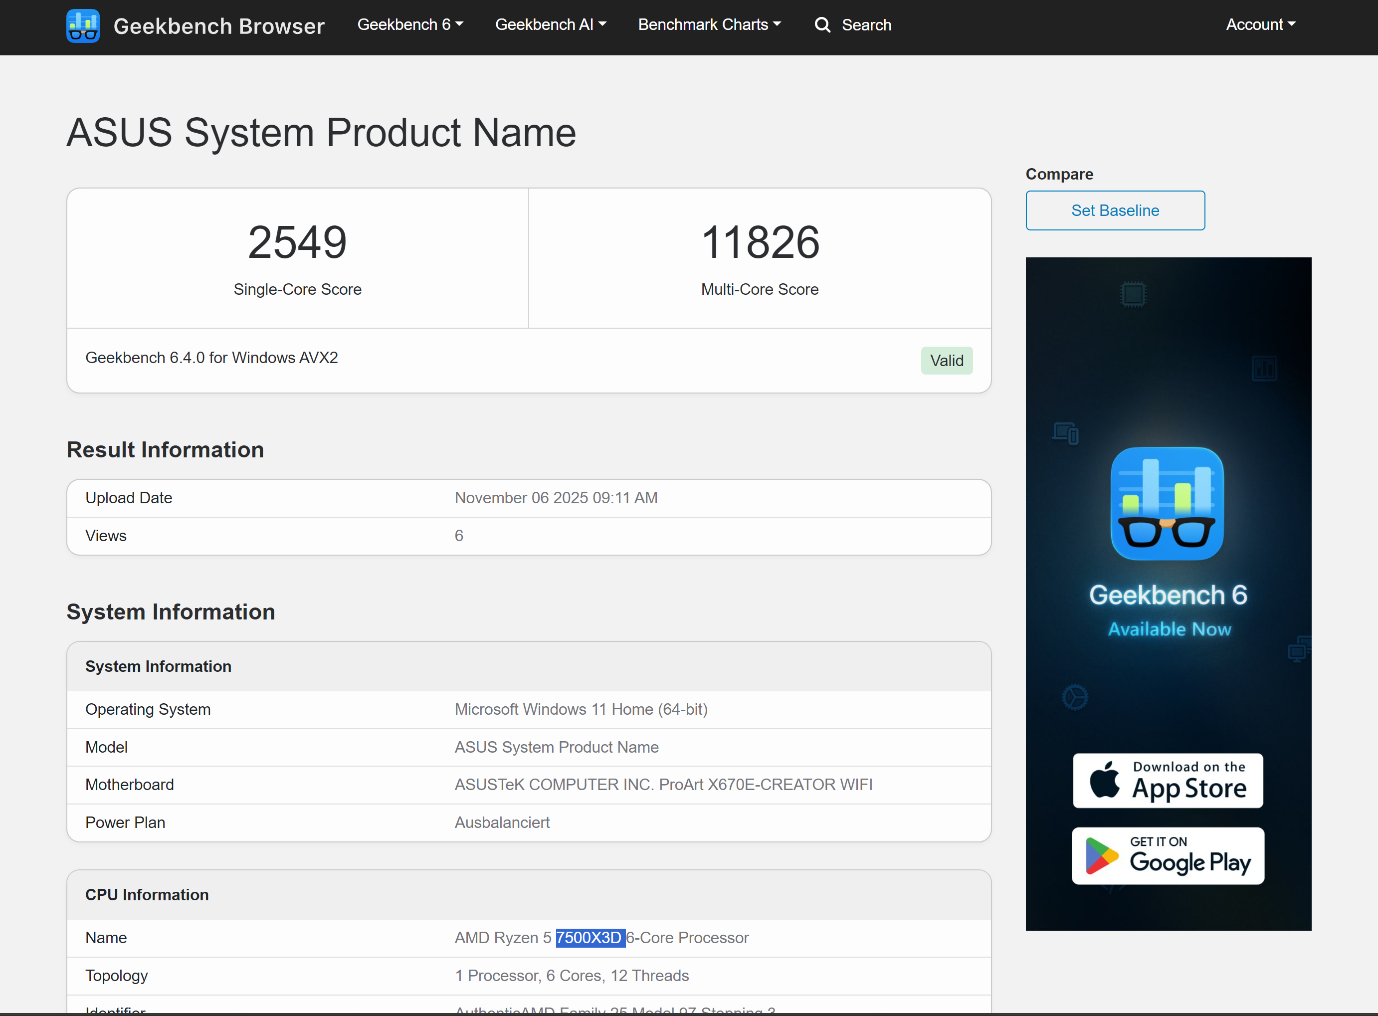Image resolution: width=1378 pixels, height=1016 pixels.
Task: Open the Search page from the navigation bar
Action: pyautogui.click(x=866, y=24)
